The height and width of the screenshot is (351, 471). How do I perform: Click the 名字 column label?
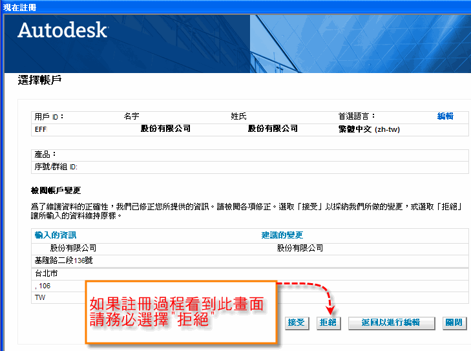click(132, 116)
